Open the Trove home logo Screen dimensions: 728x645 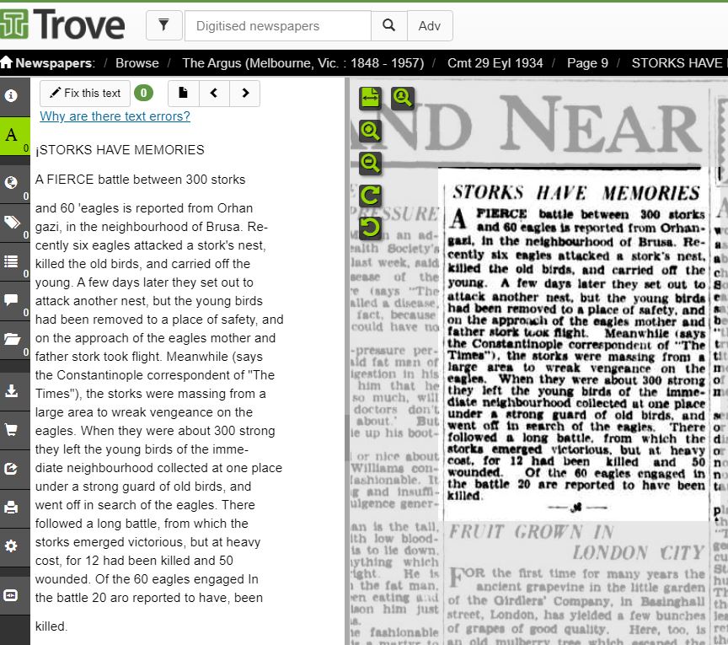(62, 24)
